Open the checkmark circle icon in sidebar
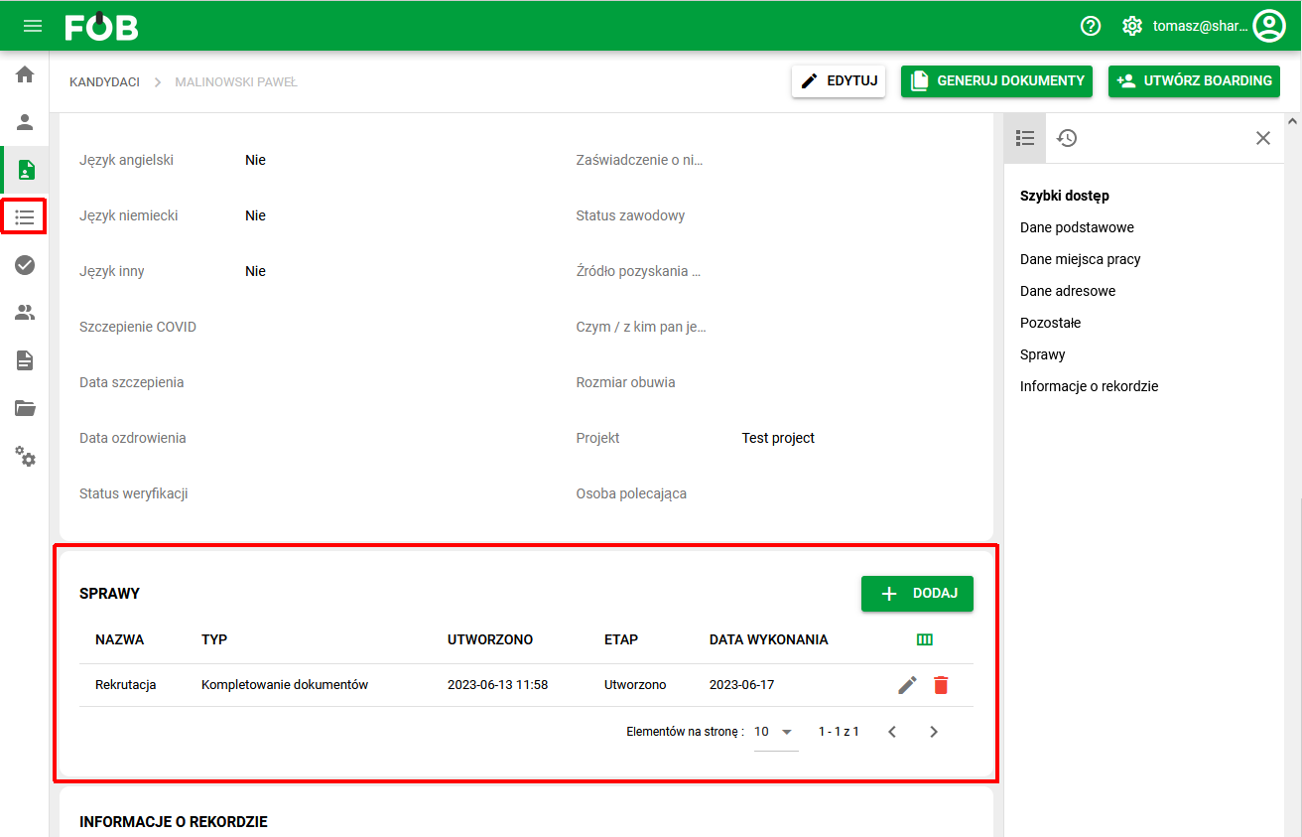1302x837 pixels. click(x=25, y=264)
